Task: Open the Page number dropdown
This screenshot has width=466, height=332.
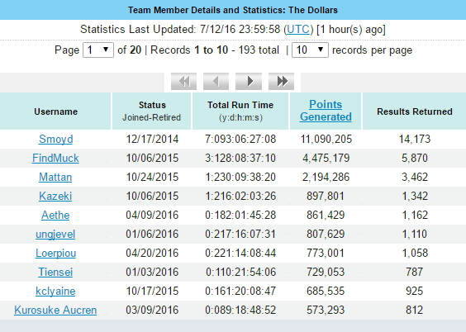Action: [98, 50]
